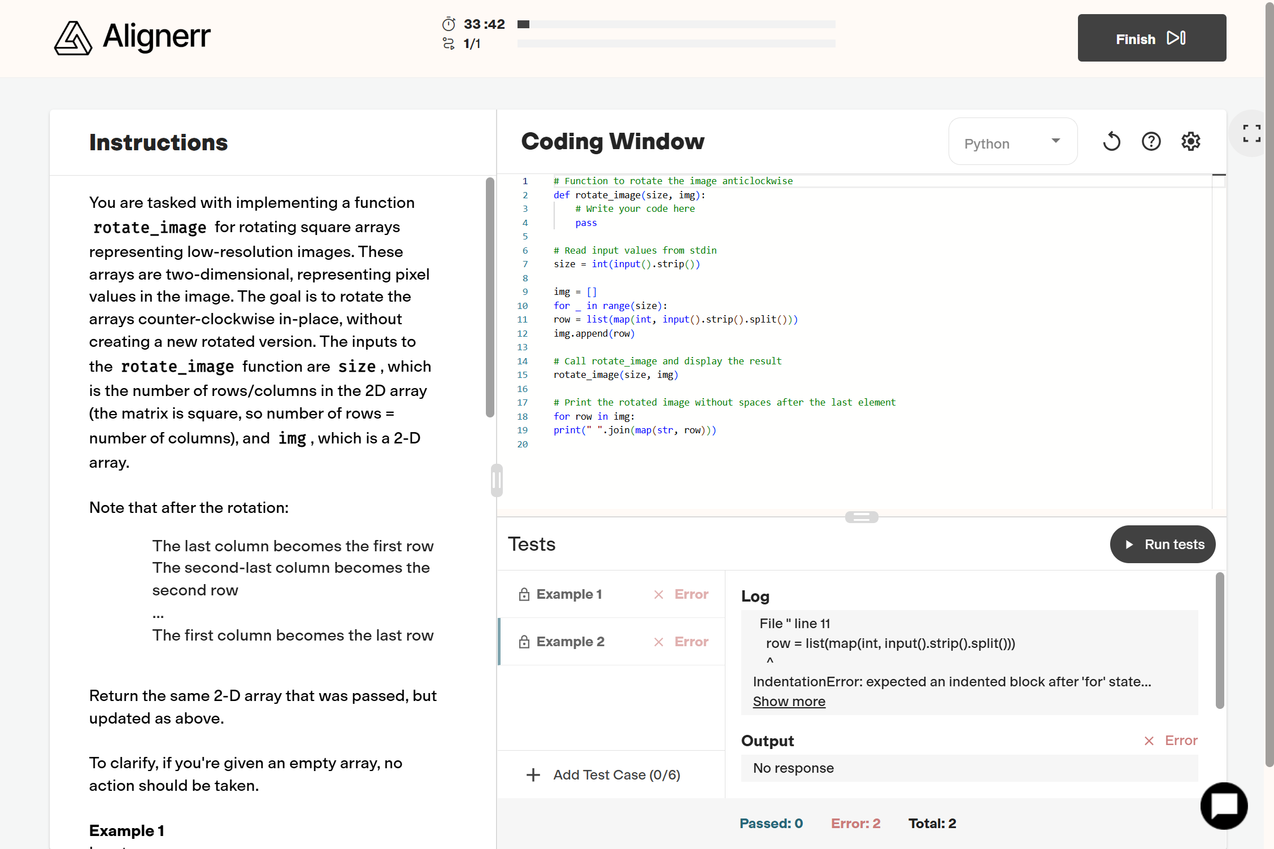This screenshot has width=1274, height=849.
Task: Click the X error mark on Example 2
Action: 658,642
